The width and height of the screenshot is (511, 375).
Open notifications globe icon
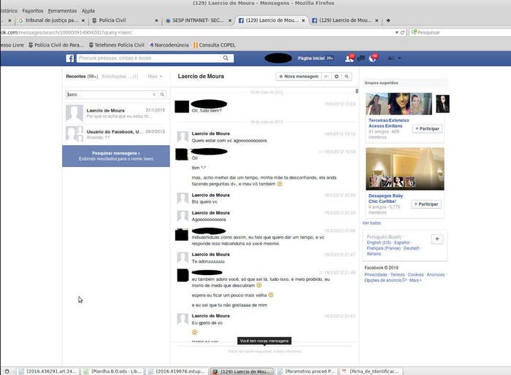click(x=372, y=58)
